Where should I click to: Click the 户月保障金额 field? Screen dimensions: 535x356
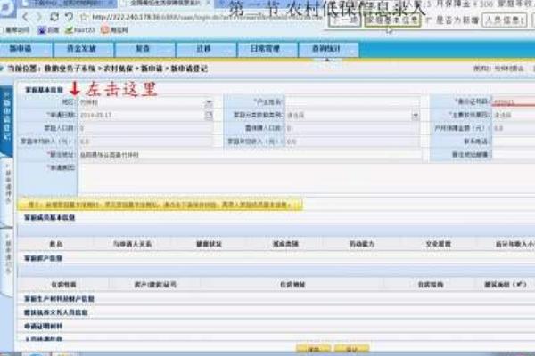pyautogui.click(x=514, y=128)
